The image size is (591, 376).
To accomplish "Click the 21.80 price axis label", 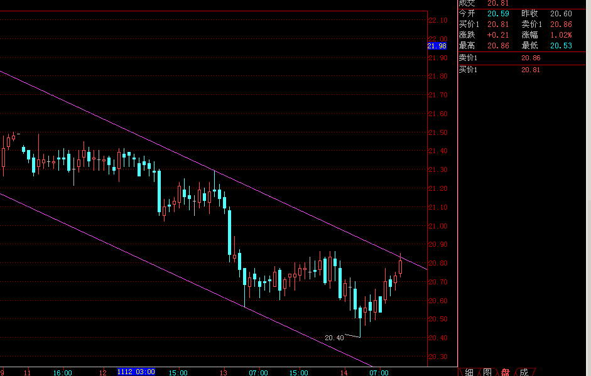I will tap(438, 76).
